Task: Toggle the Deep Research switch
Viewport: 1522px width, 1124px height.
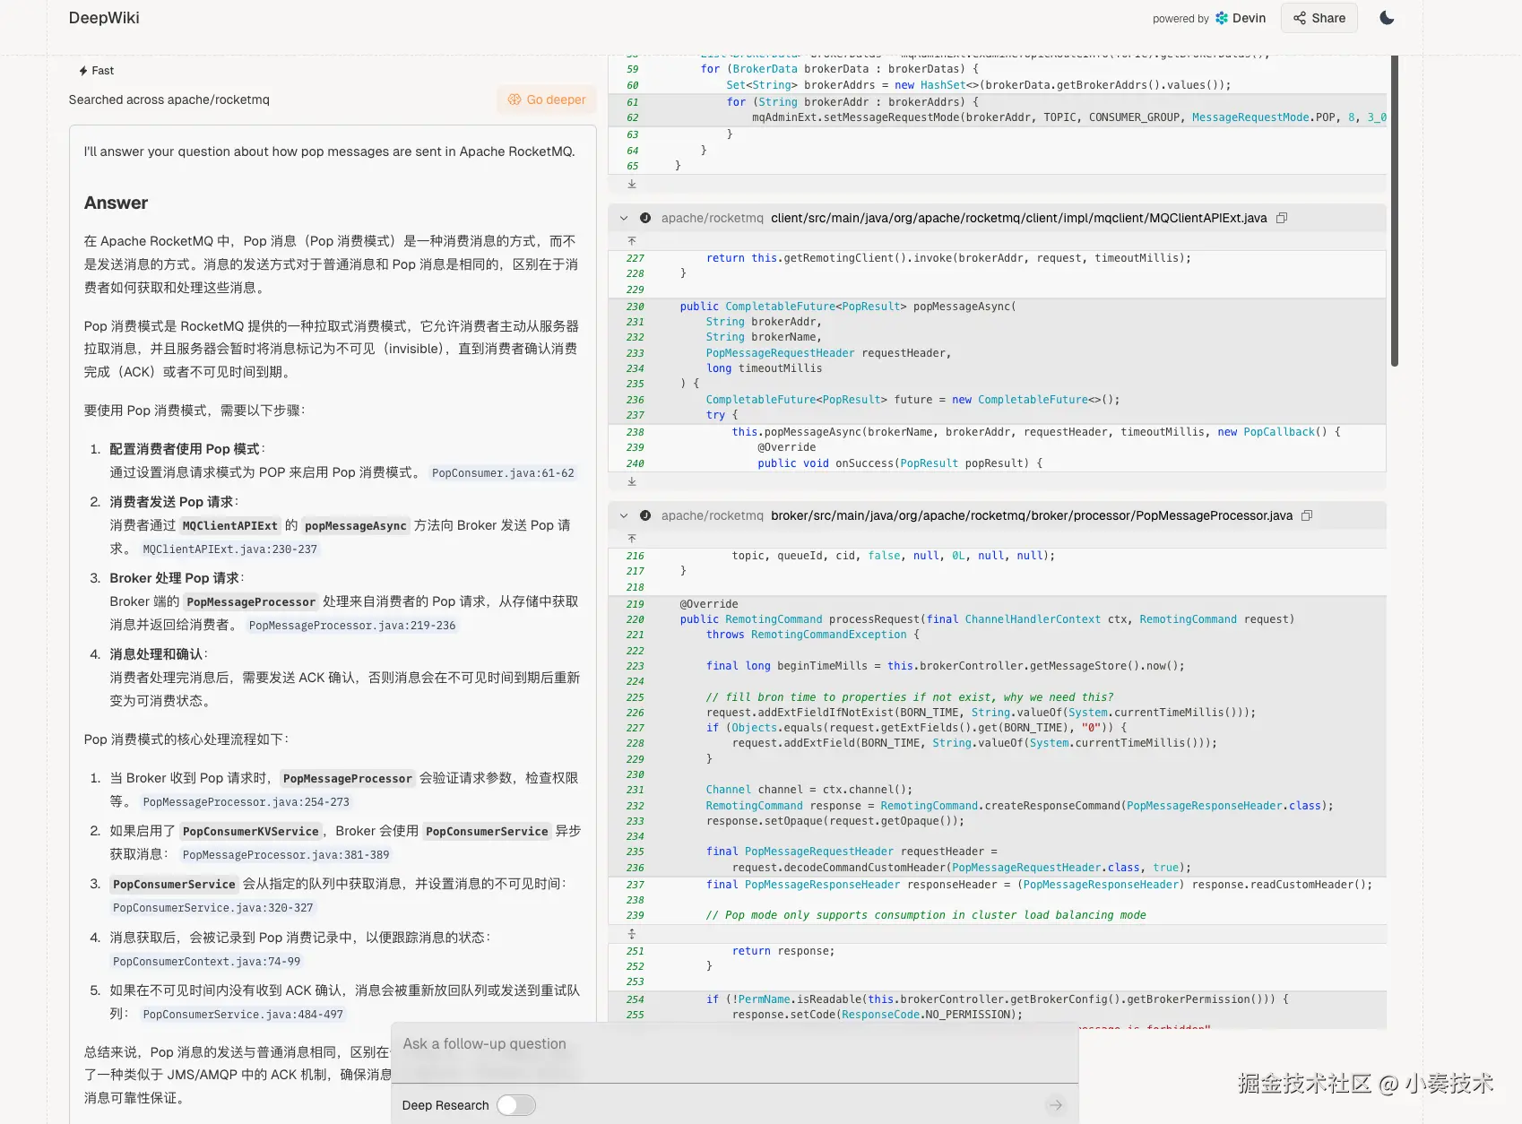Action: (x=516, y=1105)
